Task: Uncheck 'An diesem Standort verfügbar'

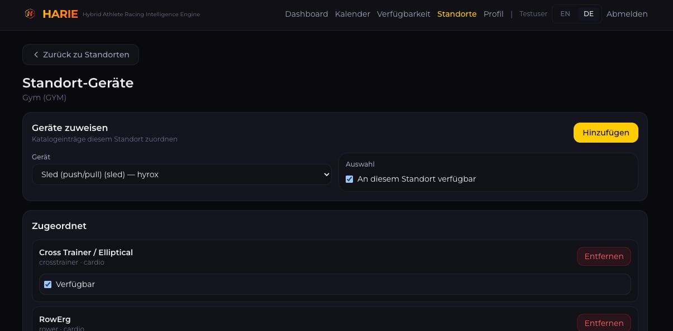Action: click(x=350, y=179)
